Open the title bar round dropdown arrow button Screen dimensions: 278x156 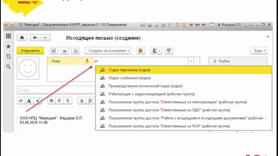tap(12, 25)
